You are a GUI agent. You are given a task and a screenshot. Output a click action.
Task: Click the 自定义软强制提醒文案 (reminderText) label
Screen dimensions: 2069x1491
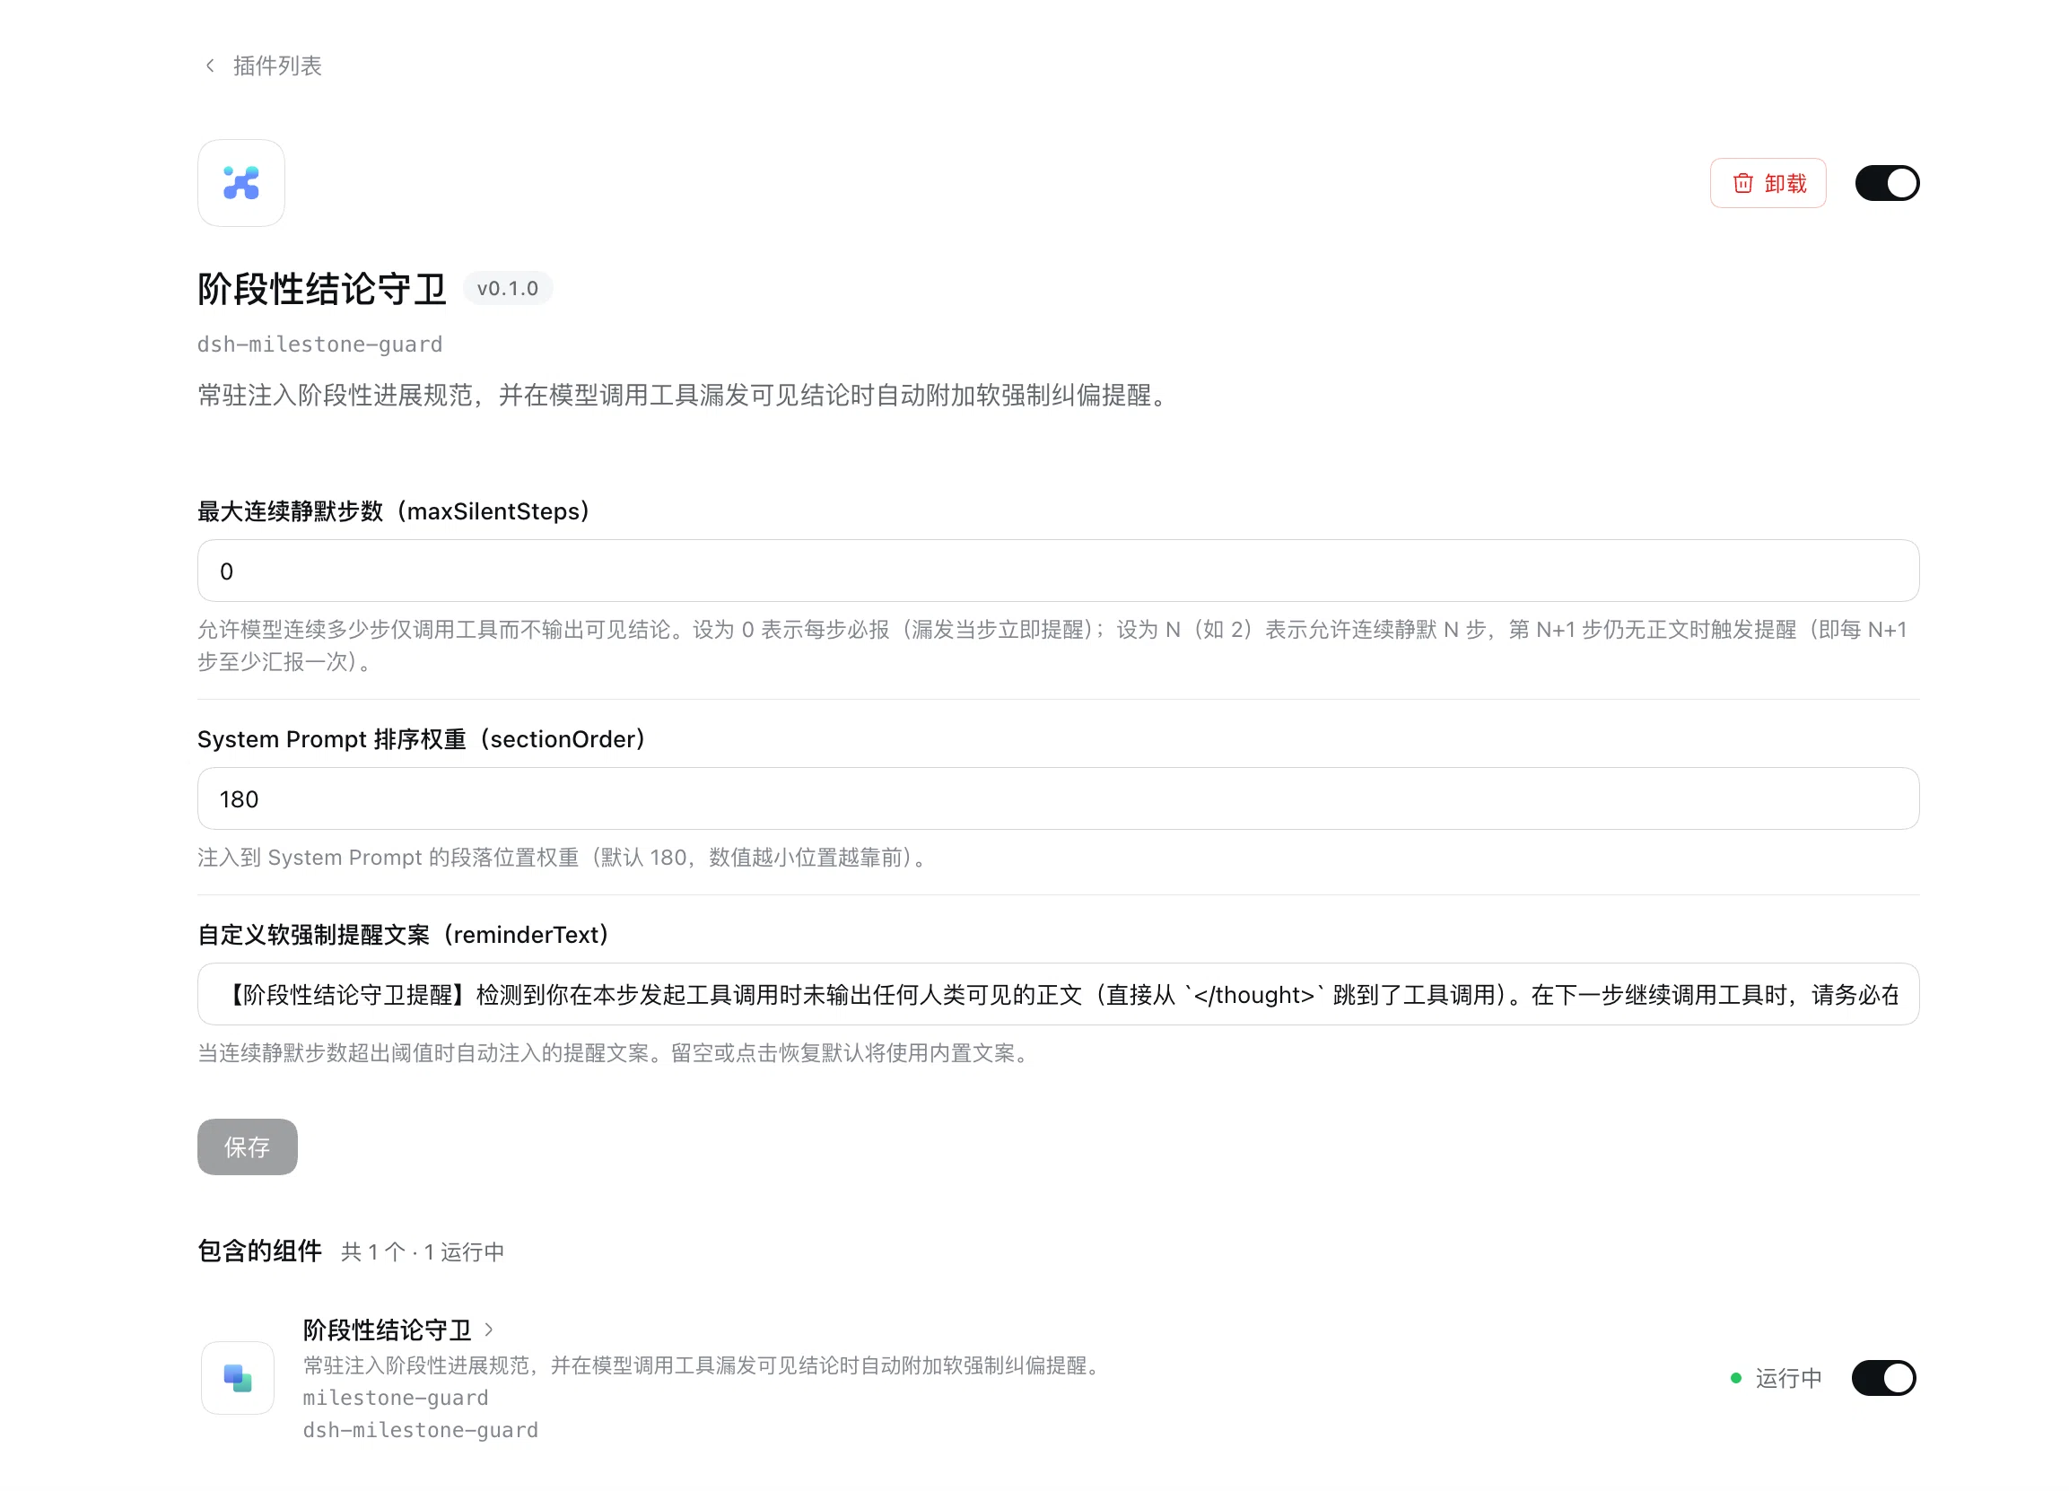[x=403, y=936]
